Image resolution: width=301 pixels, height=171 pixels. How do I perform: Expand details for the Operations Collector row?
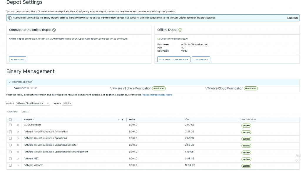(18, 145)
